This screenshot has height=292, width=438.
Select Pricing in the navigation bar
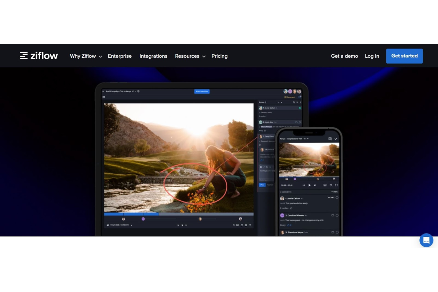click(x=219, y=56)
